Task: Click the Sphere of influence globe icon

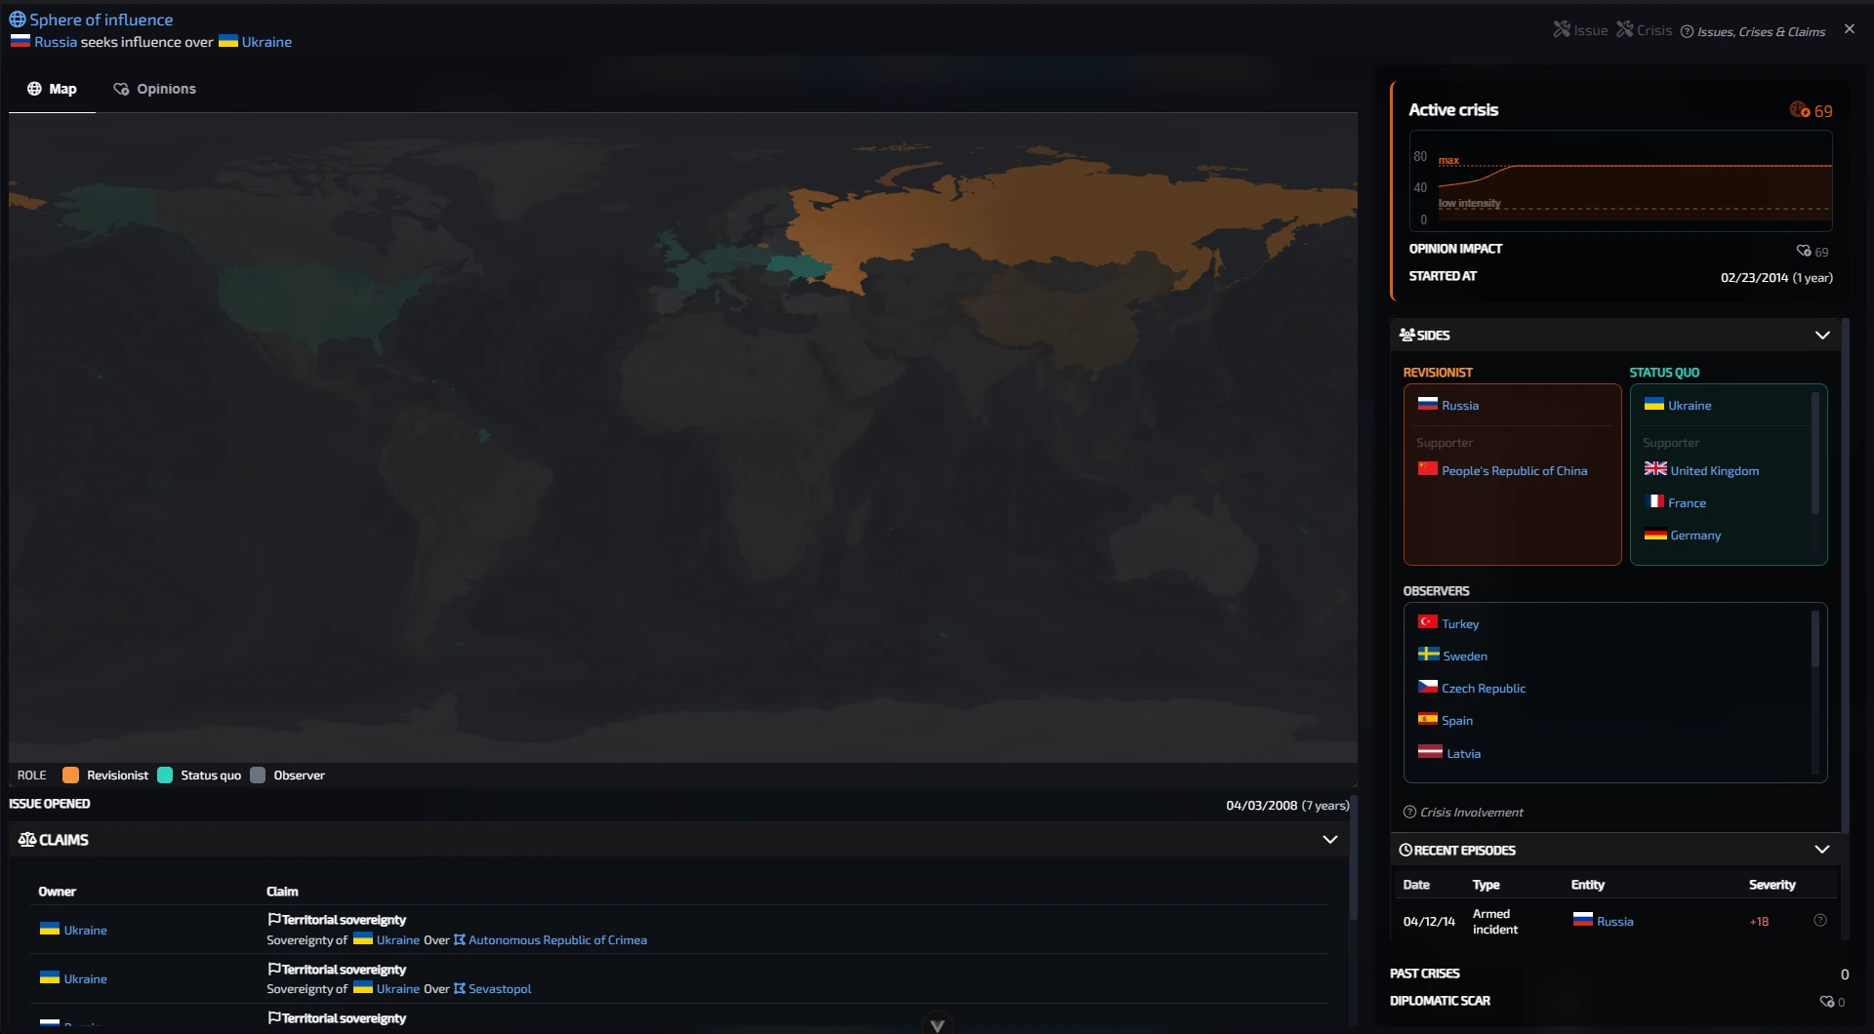Action: [18, 20]
